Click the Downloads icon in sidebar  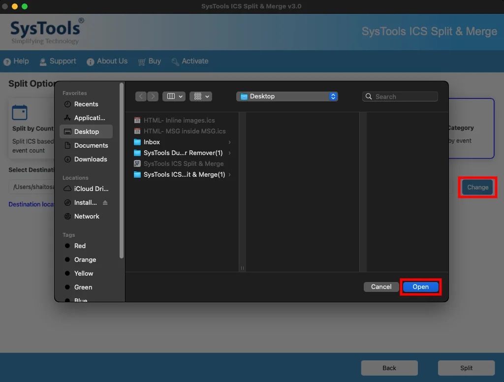tap(67, 159)
